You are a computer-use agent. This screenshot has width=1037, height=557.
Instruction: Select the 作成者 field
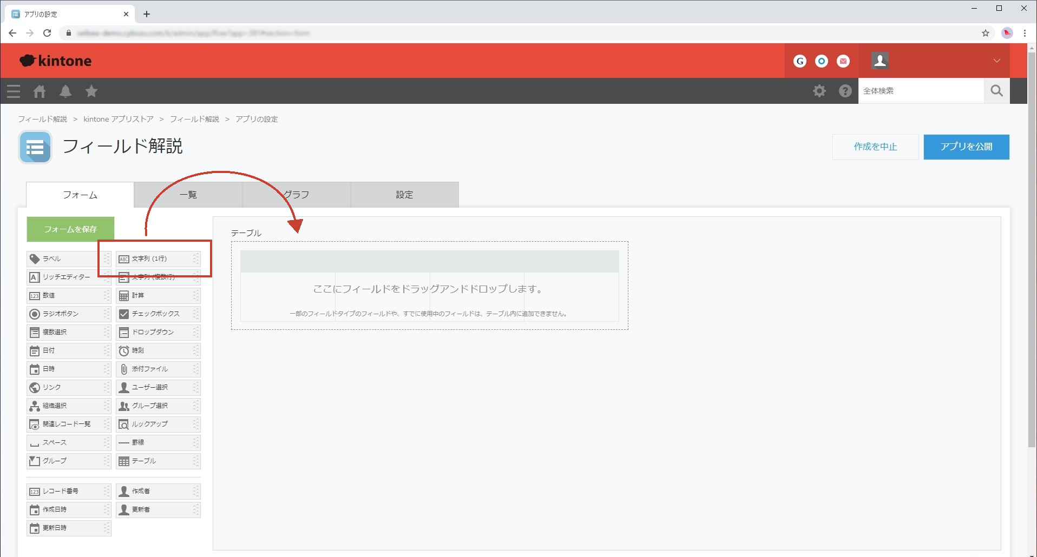(x=158, y=491)
